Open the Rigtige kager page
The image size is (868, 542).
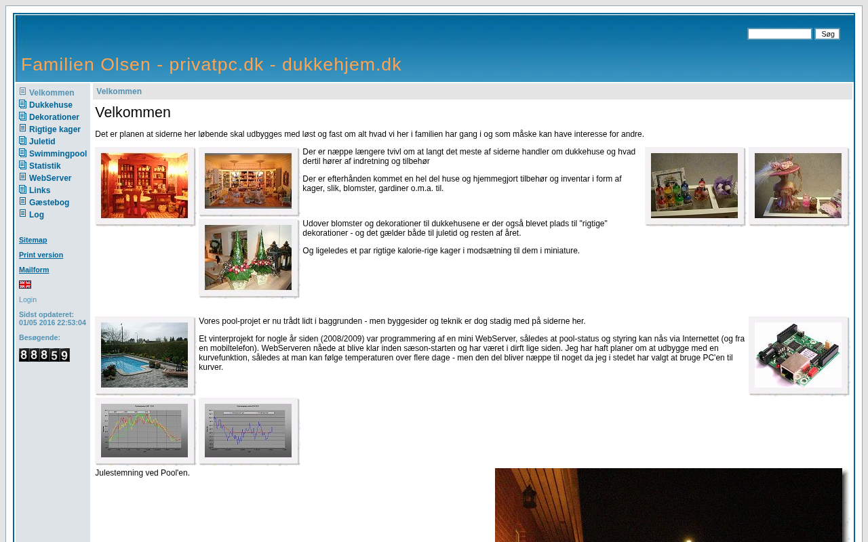[x=55, y=129]
